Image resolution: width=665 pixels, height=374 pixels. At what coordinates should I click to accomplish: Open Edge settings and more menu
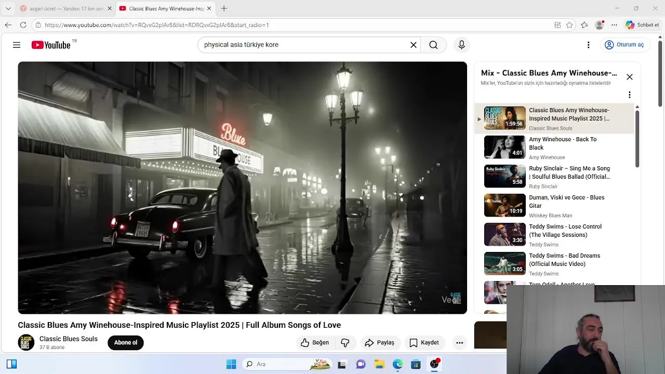point(614,25)
